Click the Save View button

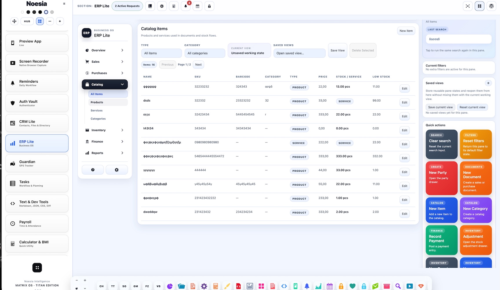[x=337, y=50]
